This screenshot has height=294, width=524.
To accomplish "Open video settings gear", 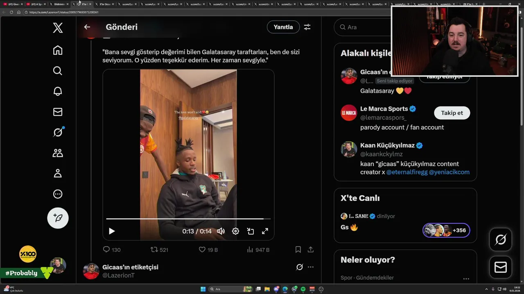I will pos(235,231).
